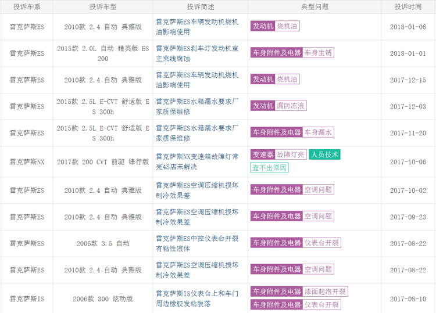Image resolution: width=436 pixels, height=313 pixels.
Task: Select the 2006款 300 炫动版 cell
Action: [x=103, y=299]
